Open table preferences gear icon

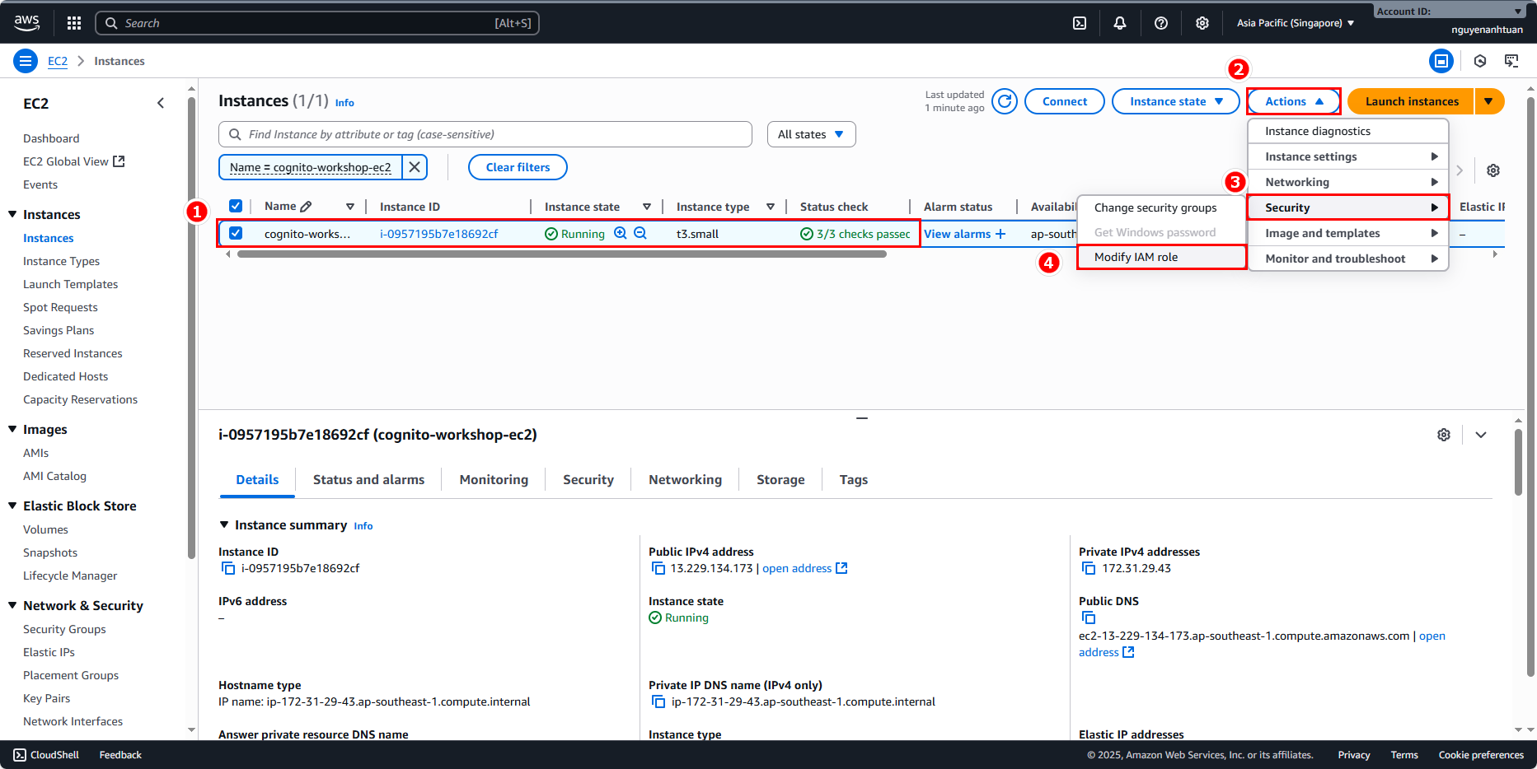coord(1492,170)
